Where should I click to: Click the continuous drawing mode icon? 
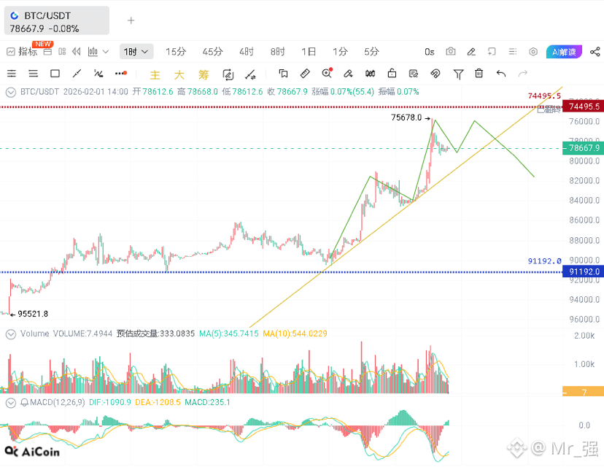228,74
